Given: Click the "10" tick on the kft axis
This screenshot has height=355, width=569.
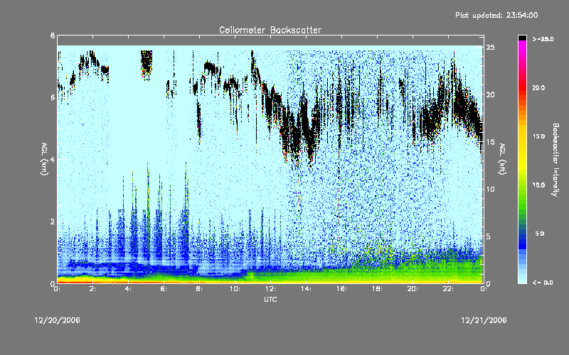Looking at the screenshot, I should [x=491, y=189].
